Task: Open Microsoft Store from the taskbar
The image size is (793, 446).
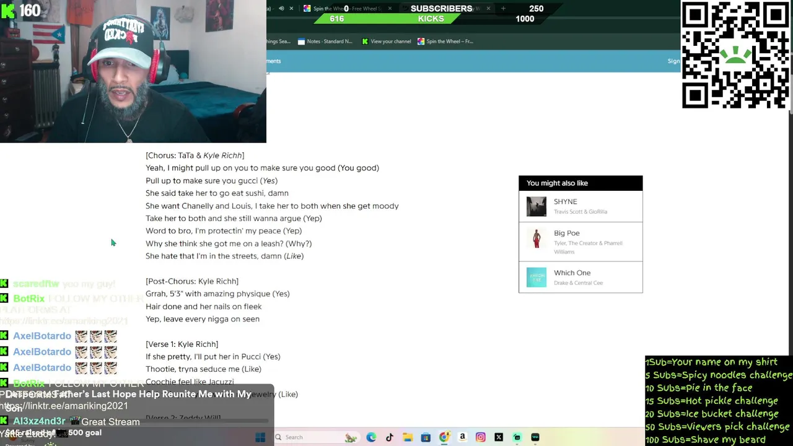Action: (426, 437)
